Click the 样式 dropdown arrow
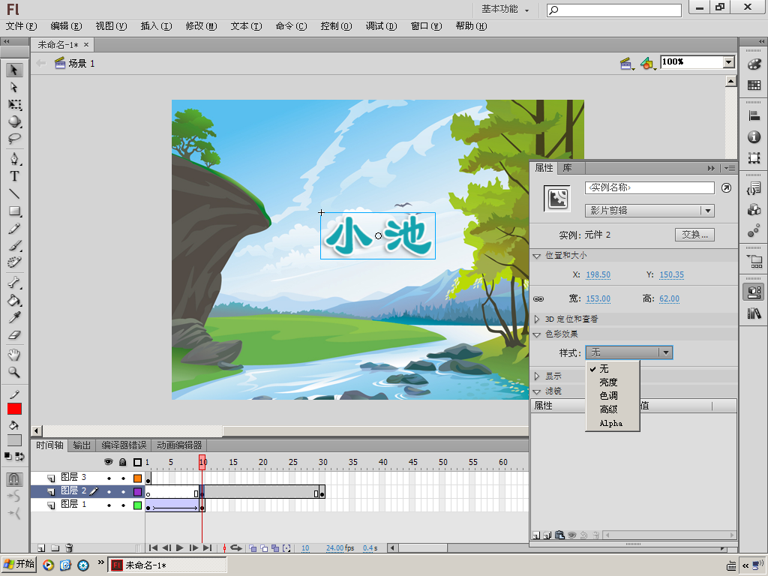768x576 pixels. [666, 352]
